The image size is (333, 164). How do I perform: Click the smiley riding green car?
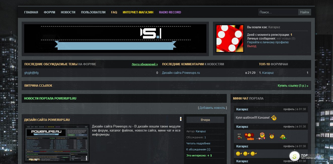point(283,137)
